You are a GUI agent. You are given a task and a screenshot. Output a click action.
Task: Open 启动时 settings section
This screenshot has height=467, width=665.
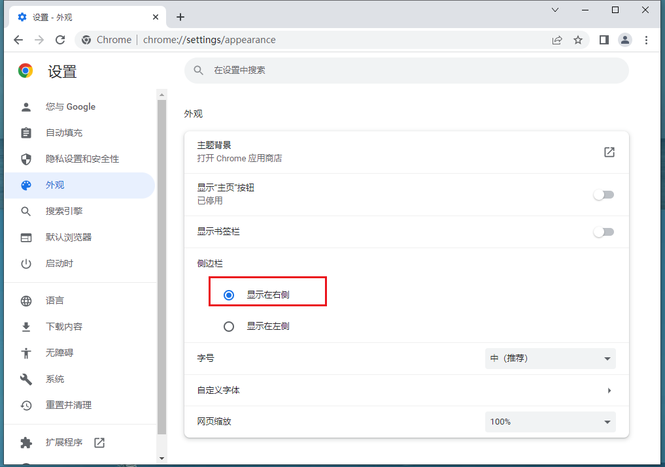pyautogui.click(x=80, y=264)
